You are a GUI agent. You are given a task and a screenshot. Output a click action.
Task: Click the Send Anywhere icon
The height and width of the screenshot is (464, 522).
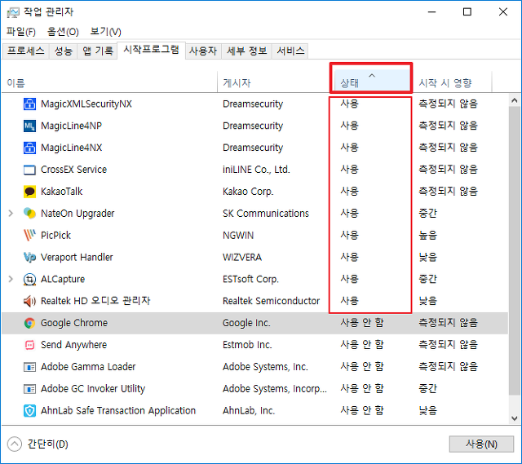29,345
